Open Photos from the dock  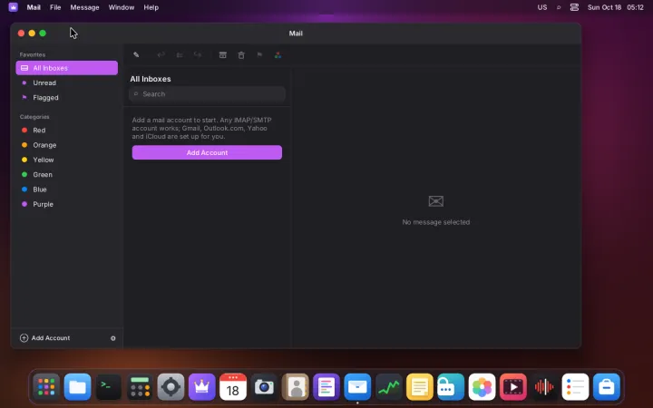coord(482,387)
